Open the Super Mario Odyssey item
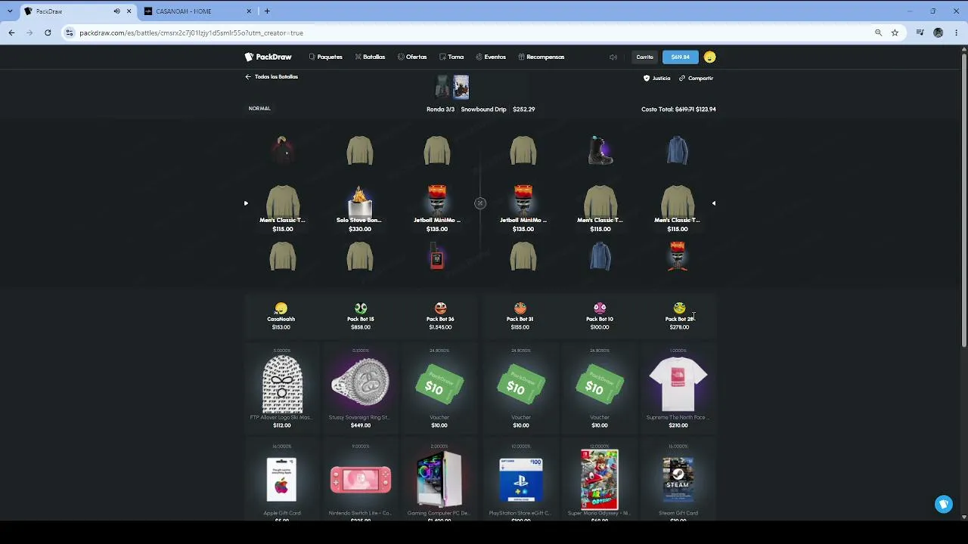The image size is (968, 544). [x=600, y=481]
